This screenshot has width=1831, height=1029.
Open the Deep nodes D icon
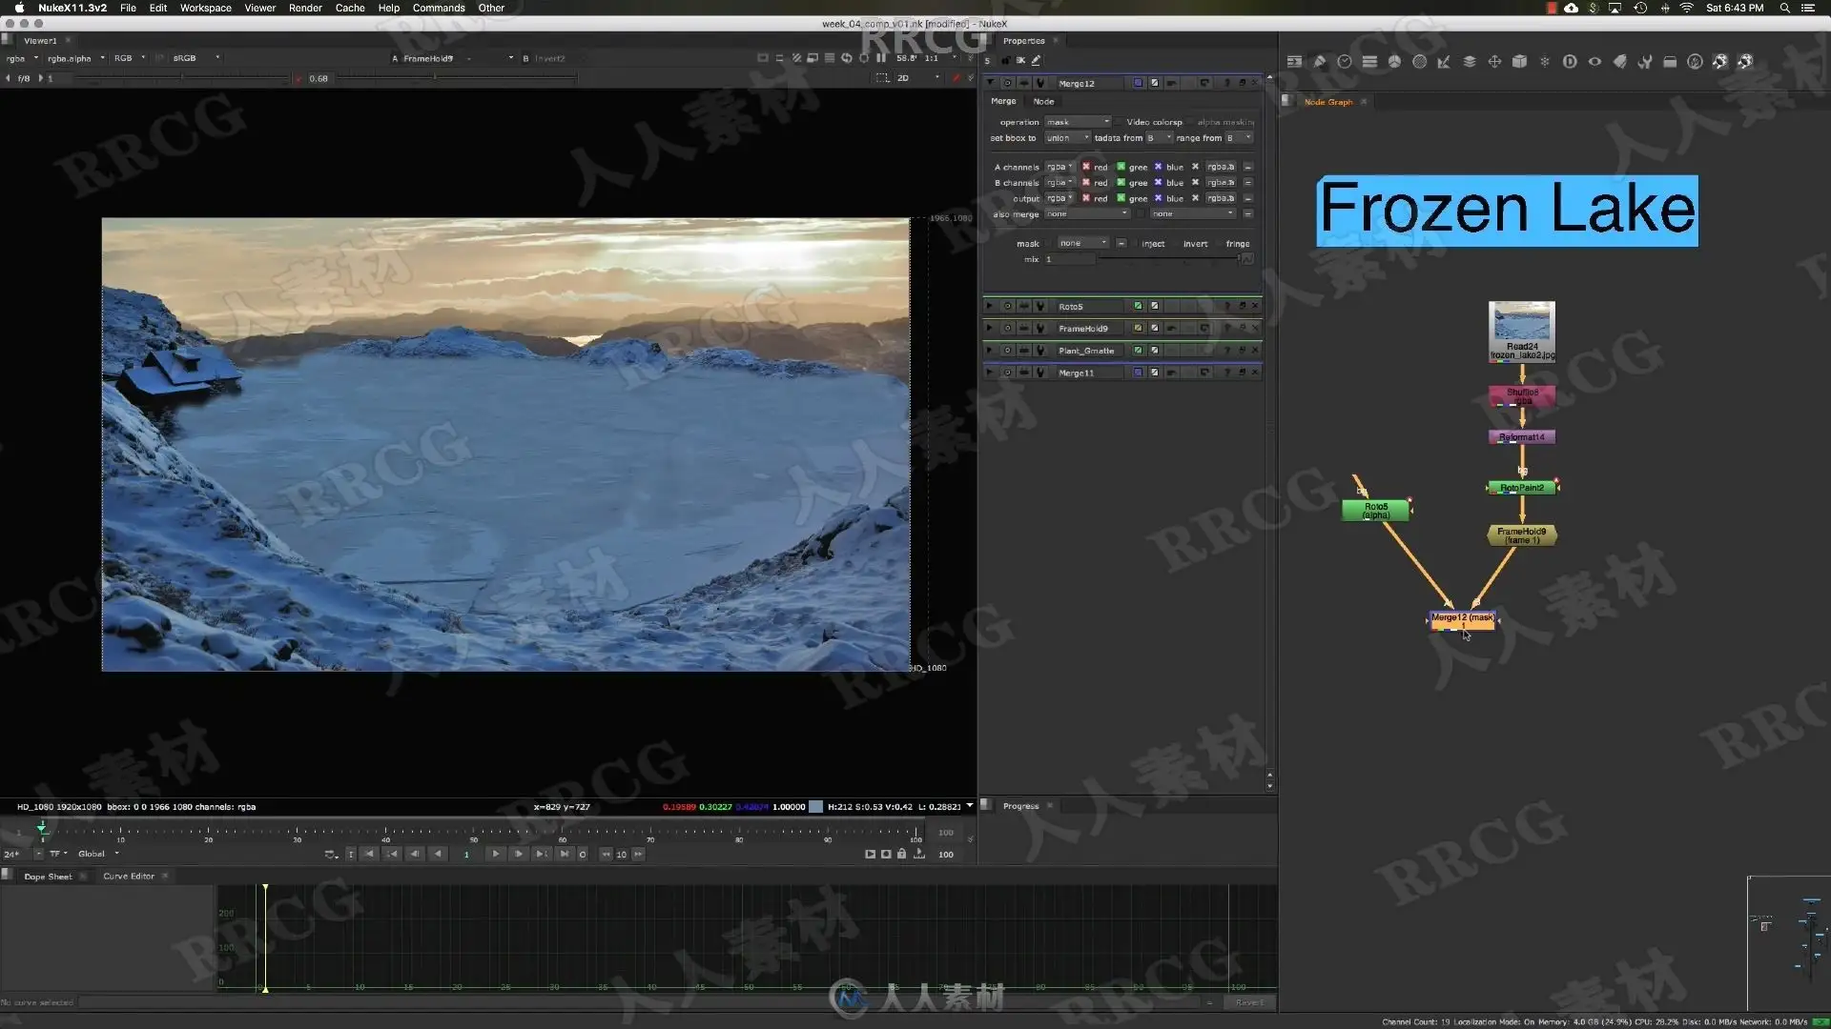click(x=1570, y=61)
